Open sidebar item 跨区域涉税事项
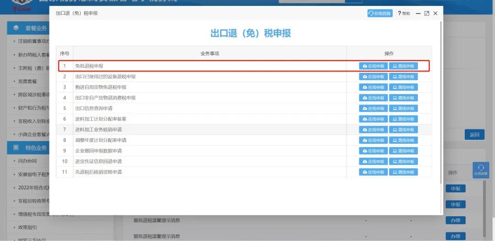Image resolution: width=495 pixels, height=241 pixels. (34, 95)
